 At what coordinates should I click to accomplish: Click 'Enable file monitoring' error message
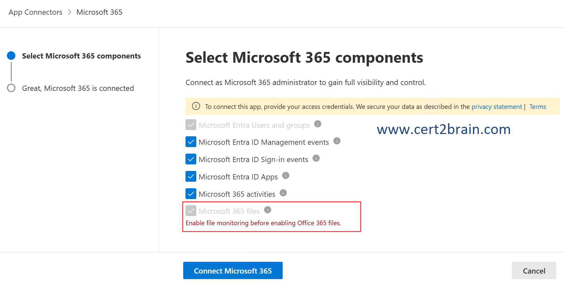[263, 223]
